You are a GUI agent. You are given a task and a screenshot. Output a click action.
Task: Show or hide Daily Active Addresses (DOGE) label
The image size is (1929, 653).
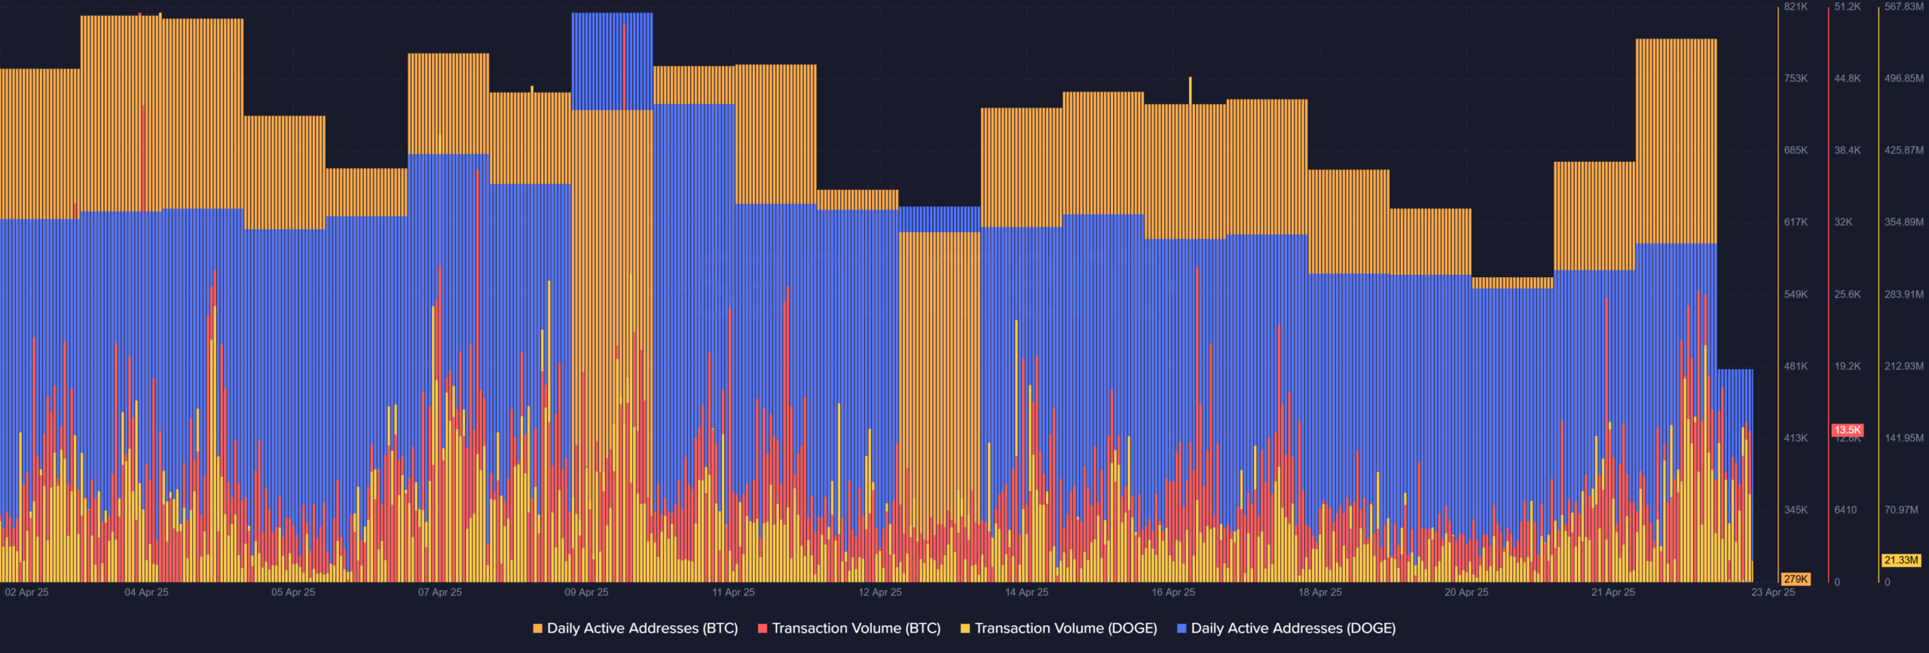point(1293,628)
